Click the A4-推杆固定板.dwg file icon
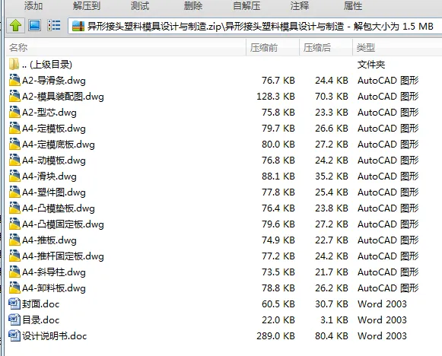This screenshot has width=442, height=356. tap(14, 256)
